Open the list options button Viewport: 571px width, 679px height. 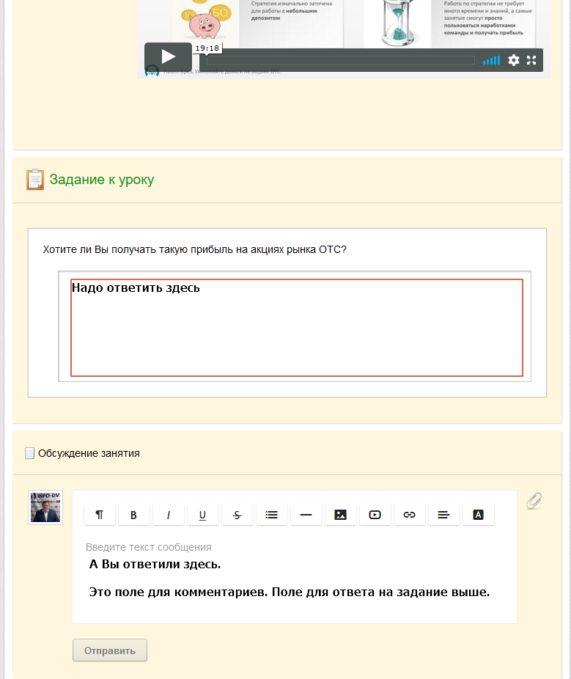pos(271,515)
